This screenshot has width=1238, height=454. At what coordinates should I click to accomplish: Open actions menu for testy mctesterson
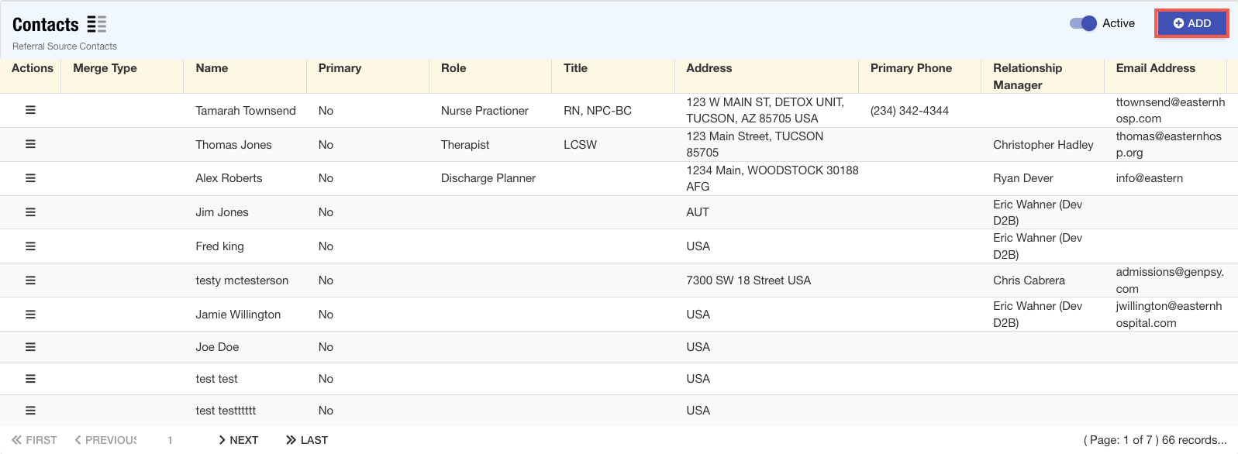pyautogui.click(x=30, y=280)
